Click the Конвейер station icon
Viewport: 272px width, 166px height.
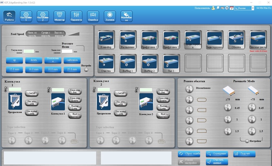(106, 38)
